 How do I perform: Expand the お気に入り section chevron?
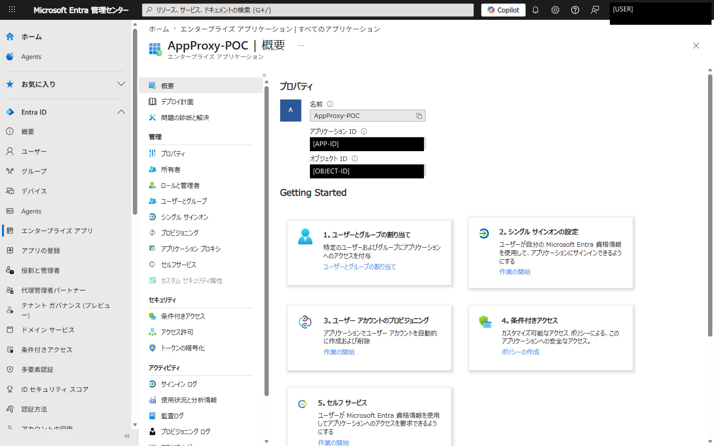(x=121, y=84)
